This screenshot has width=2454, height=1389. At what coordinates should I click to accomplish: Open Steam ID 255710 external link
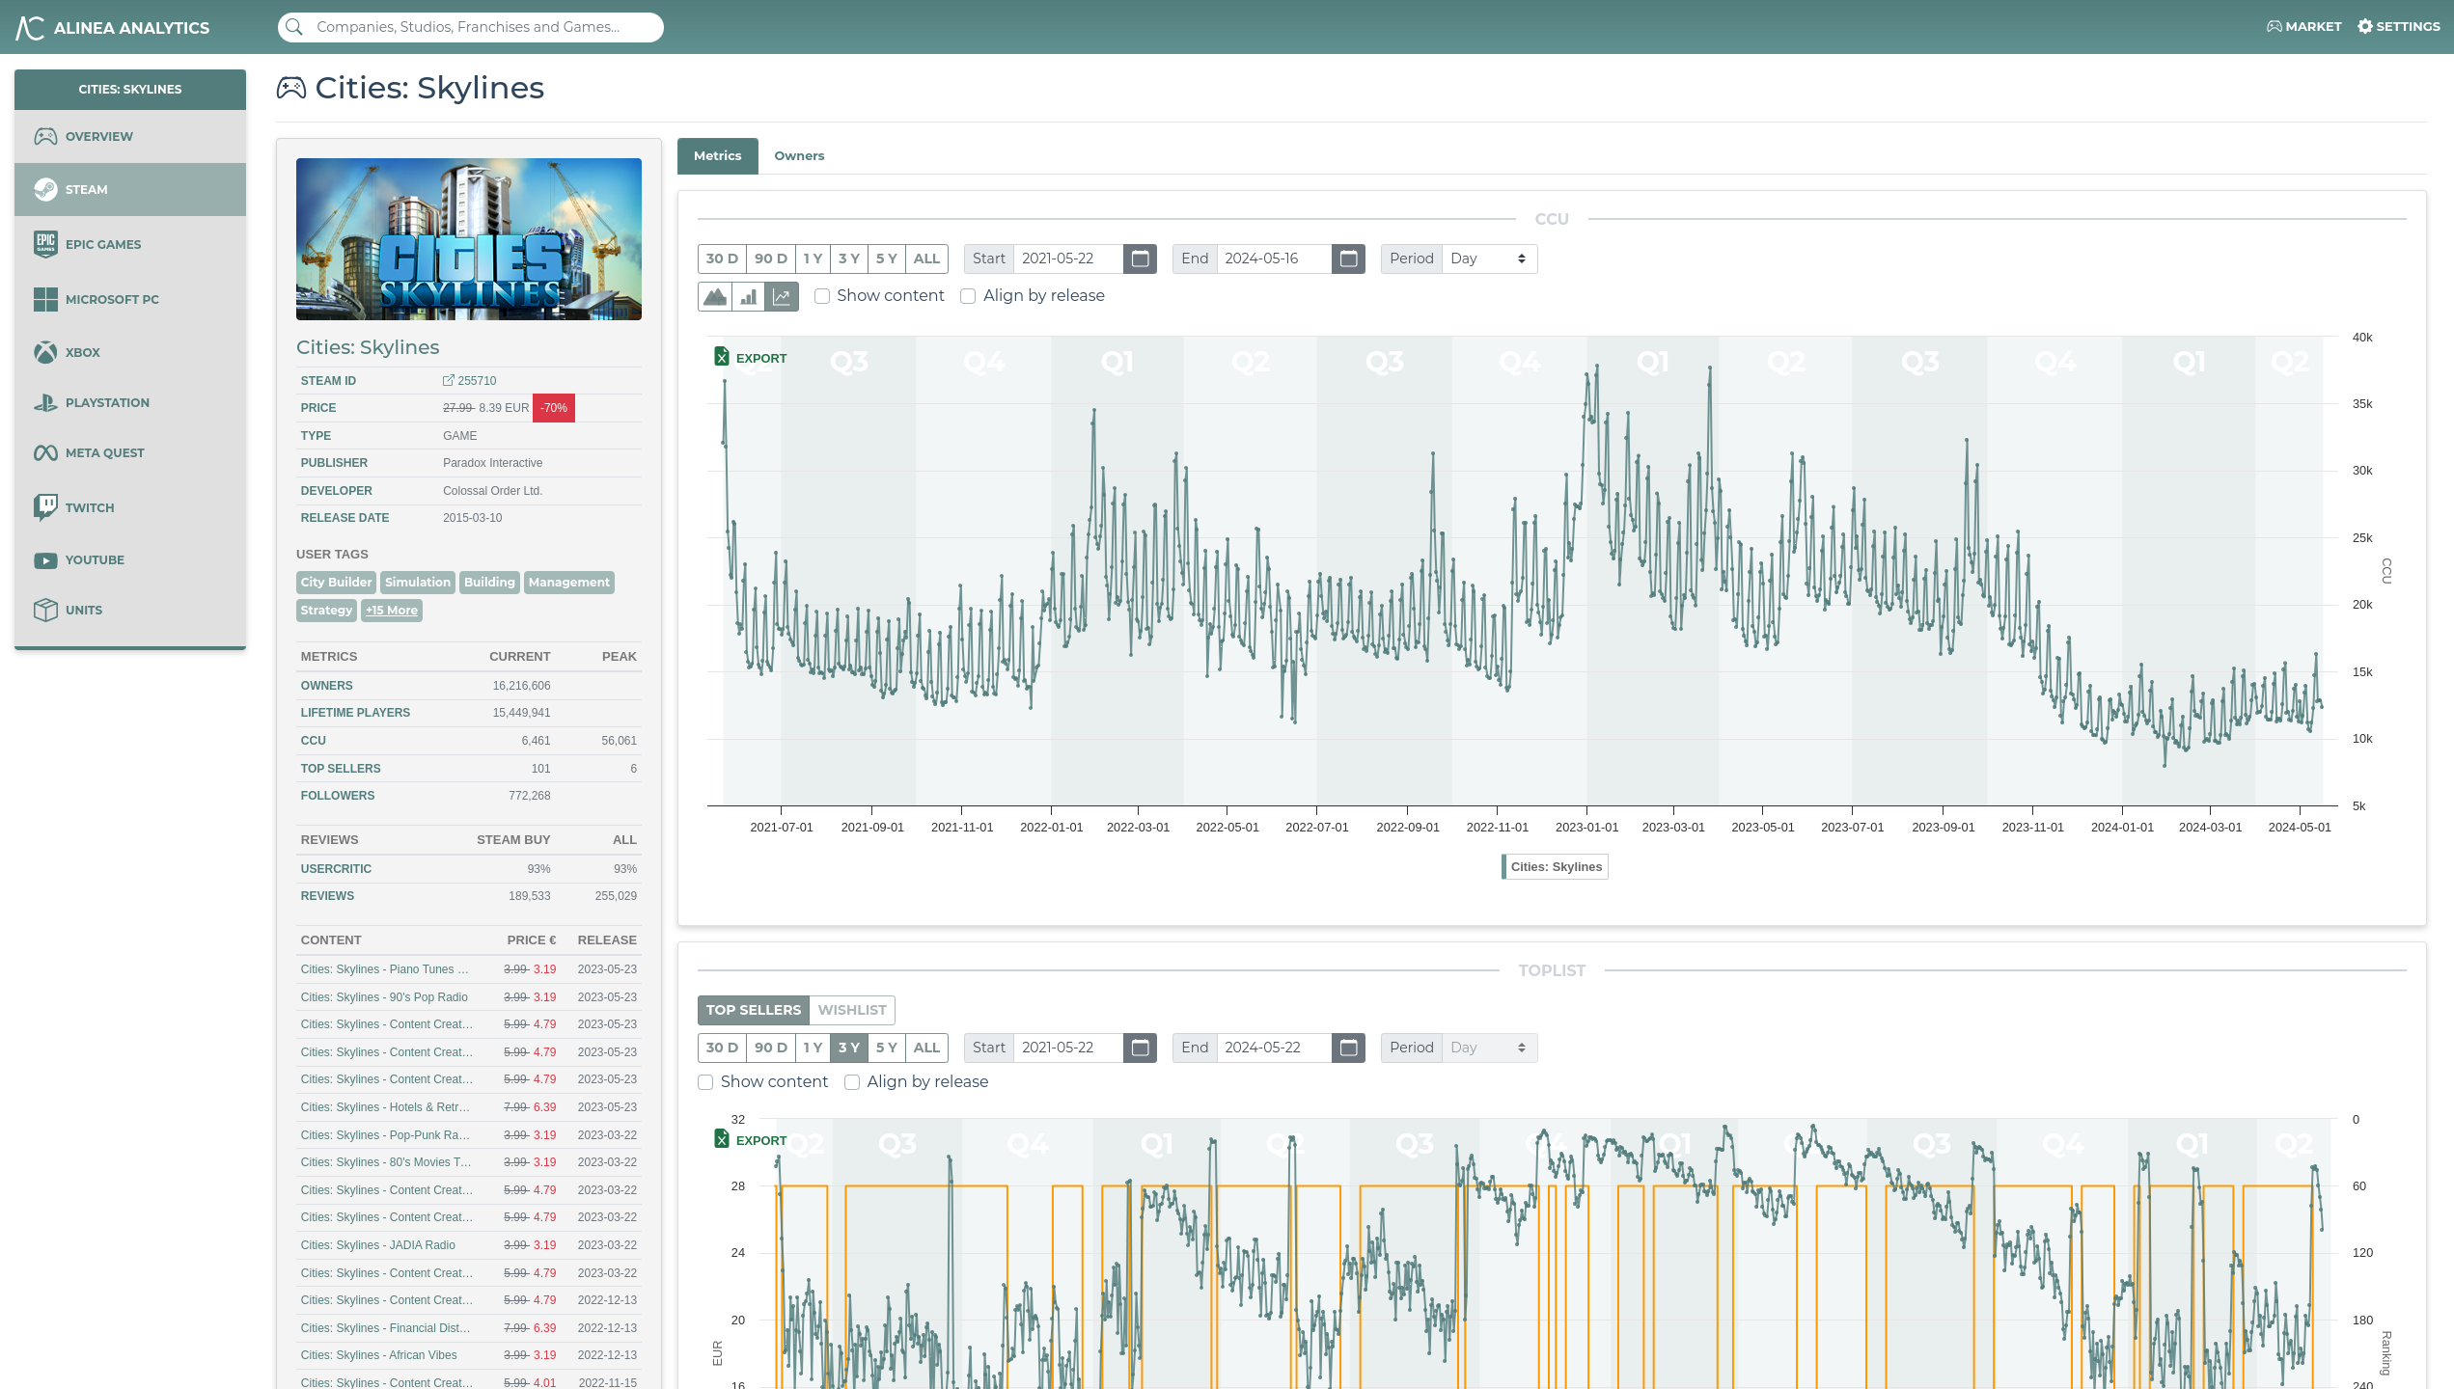pos(470,381)
